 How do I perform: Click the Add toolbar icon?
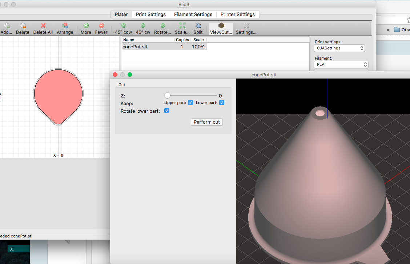(7, 26)
